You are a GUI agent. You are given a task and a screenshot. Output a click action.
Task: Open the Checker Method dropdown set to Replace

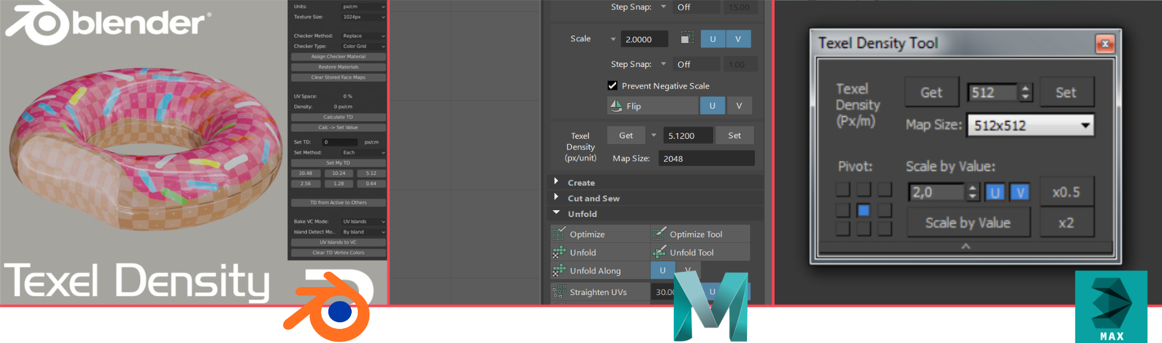tap(363, 36)
